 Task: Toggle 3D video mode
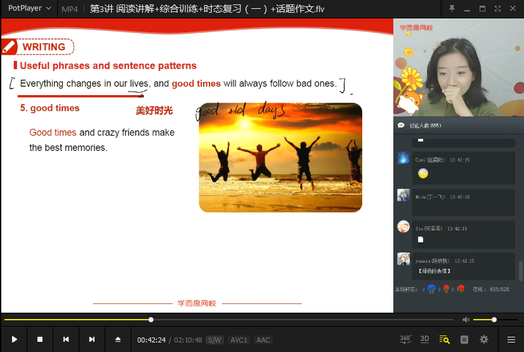425,339
